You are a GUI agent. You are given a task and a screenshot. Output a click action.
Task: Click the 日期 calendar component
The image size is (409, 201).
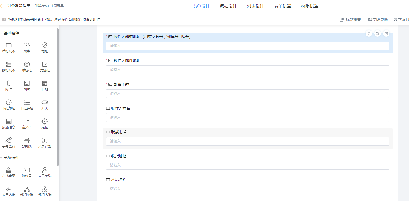pos(45,84)
